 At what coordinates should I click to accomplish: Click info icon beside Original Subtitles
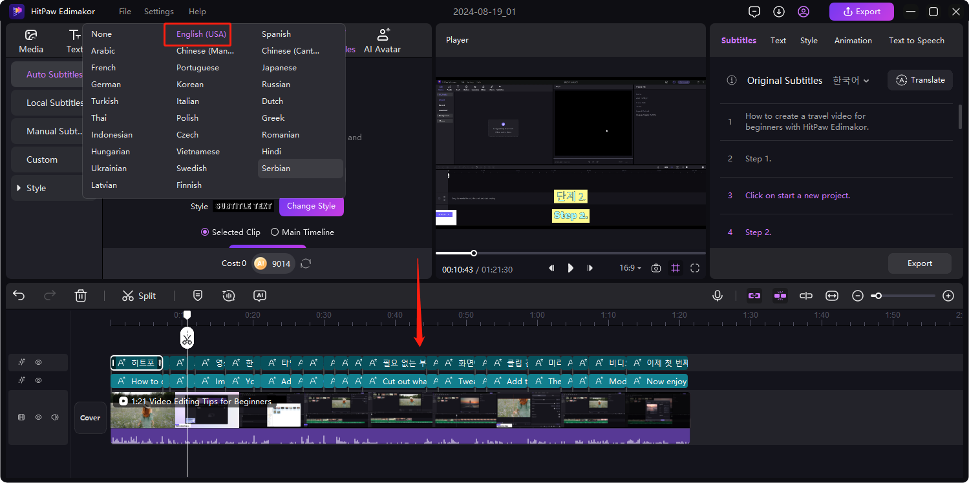732,81
